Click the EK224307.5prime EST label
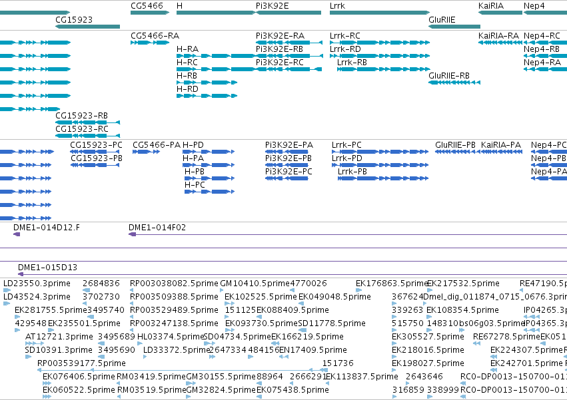Screen dimensions: 567x400 (526, 350)
